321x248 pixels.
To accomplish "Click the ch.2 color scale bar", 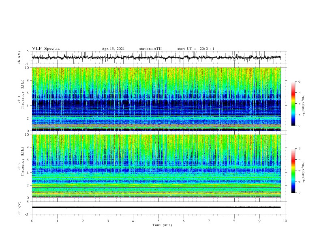I will [x=293, y=171].
